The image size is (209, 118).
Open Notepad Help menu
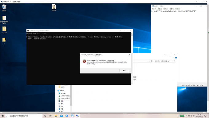click(178, 9)
